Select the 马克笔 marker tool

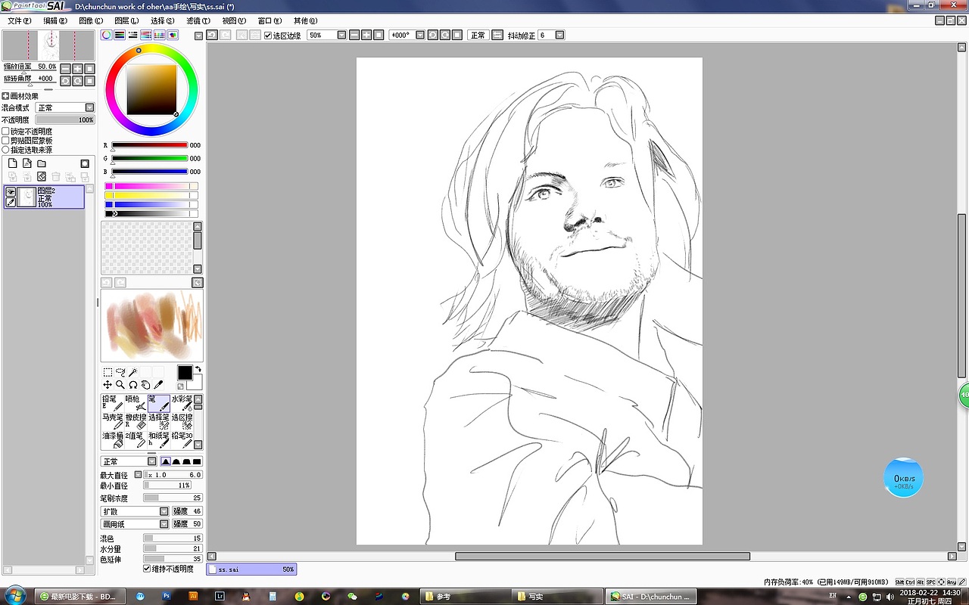tap(113, 422)
